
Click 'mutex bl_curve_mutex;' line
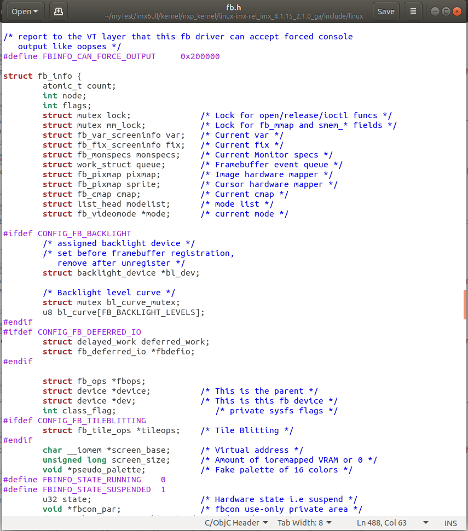(129, 302)
